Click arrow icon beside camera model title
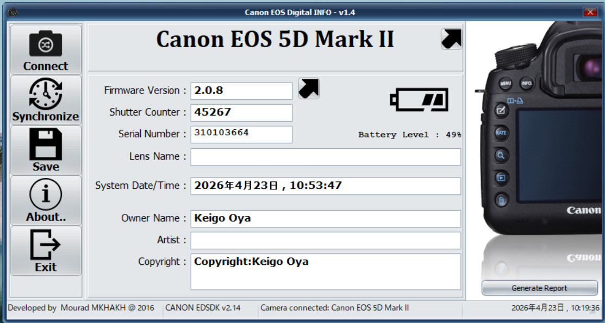 point(451,39)
